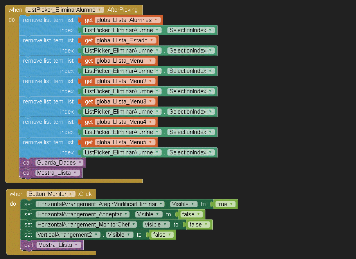Expand the global Llista_Estado variable dropdown
The height and width of the screenshot is (259, 356).
click(x=152, y=40)
